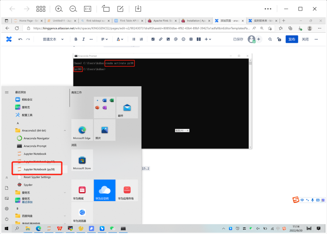The image size is (327, 234).
Task: Invite collaborator with plus button
Action: 259,39
